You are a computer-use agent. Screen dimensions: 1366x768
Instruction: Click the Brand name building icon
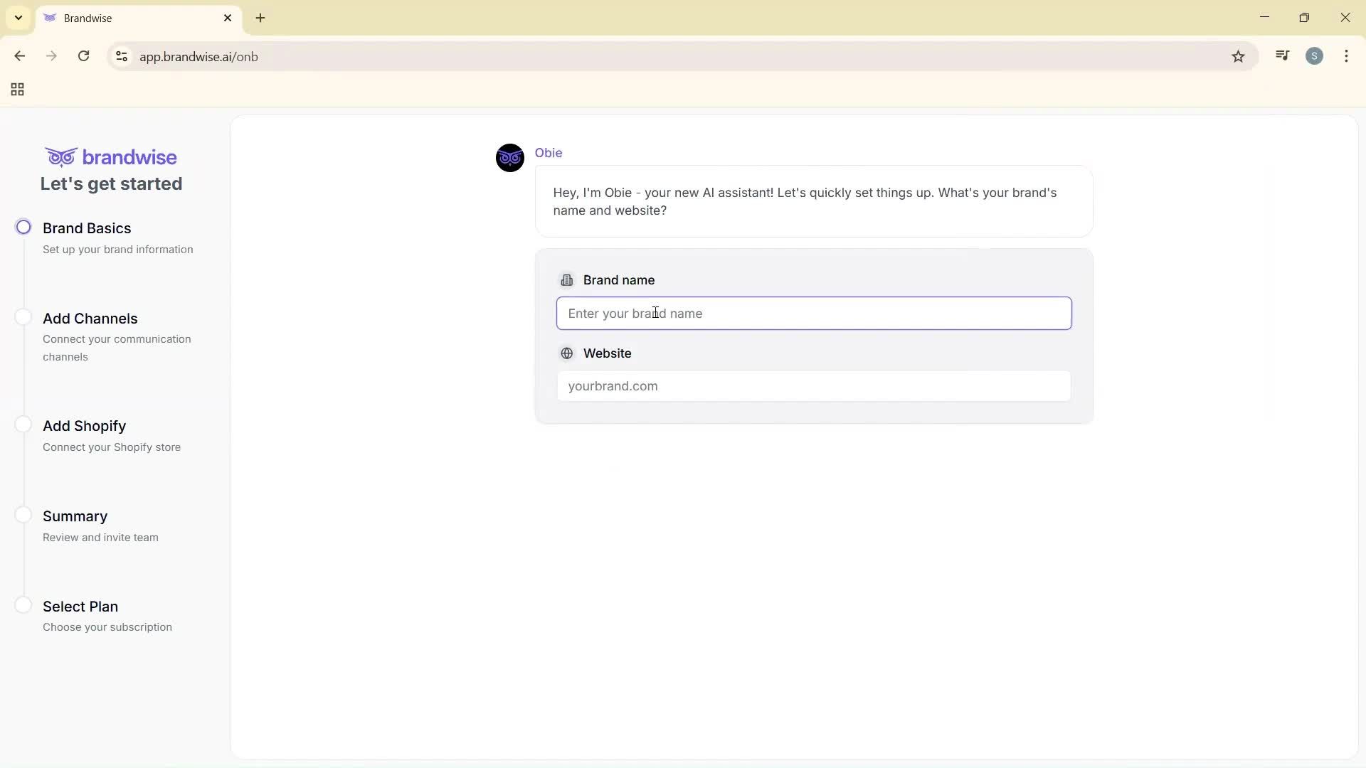coord(567,279)
